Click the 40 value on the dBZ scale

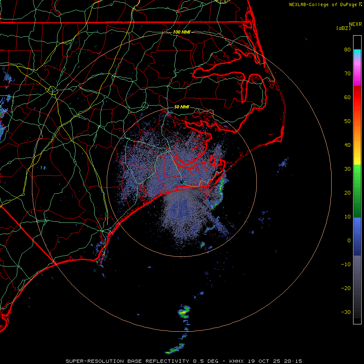tap(347, 145)
